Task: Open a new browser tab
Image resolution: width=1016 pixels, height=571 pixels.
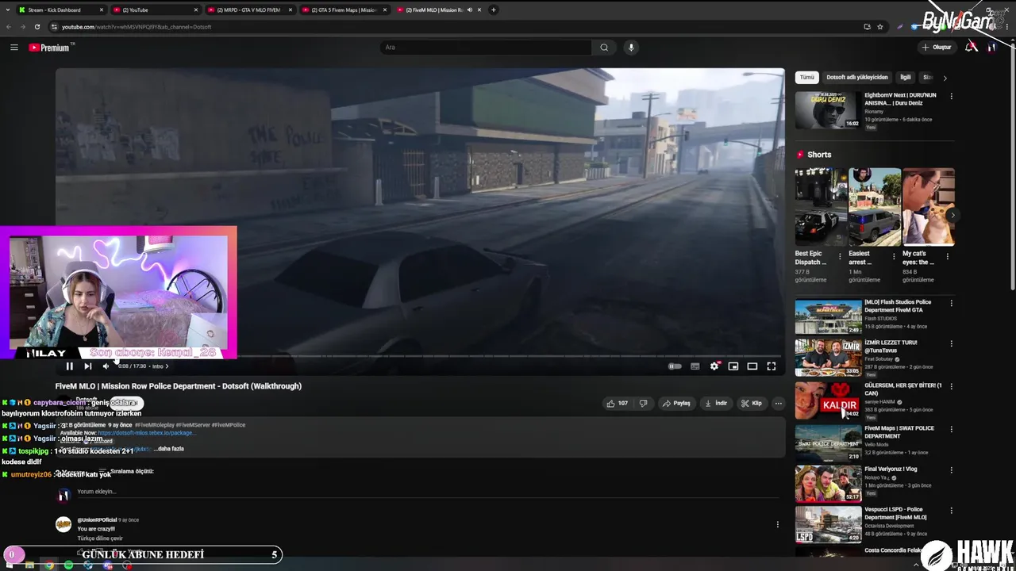Action: tap(493, 10)
